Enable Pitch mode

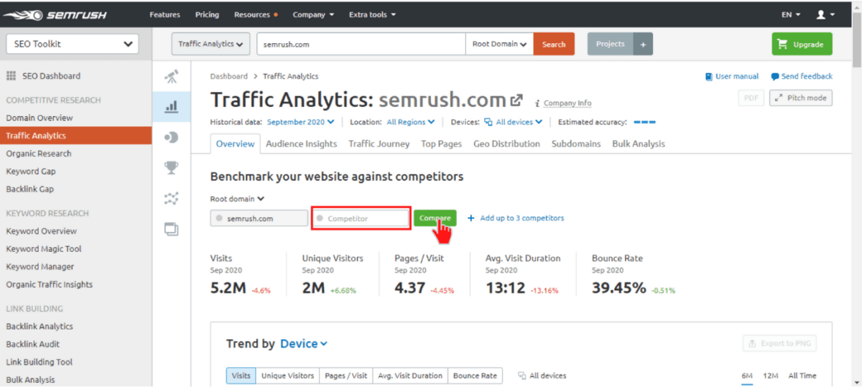tap(800, 98)
